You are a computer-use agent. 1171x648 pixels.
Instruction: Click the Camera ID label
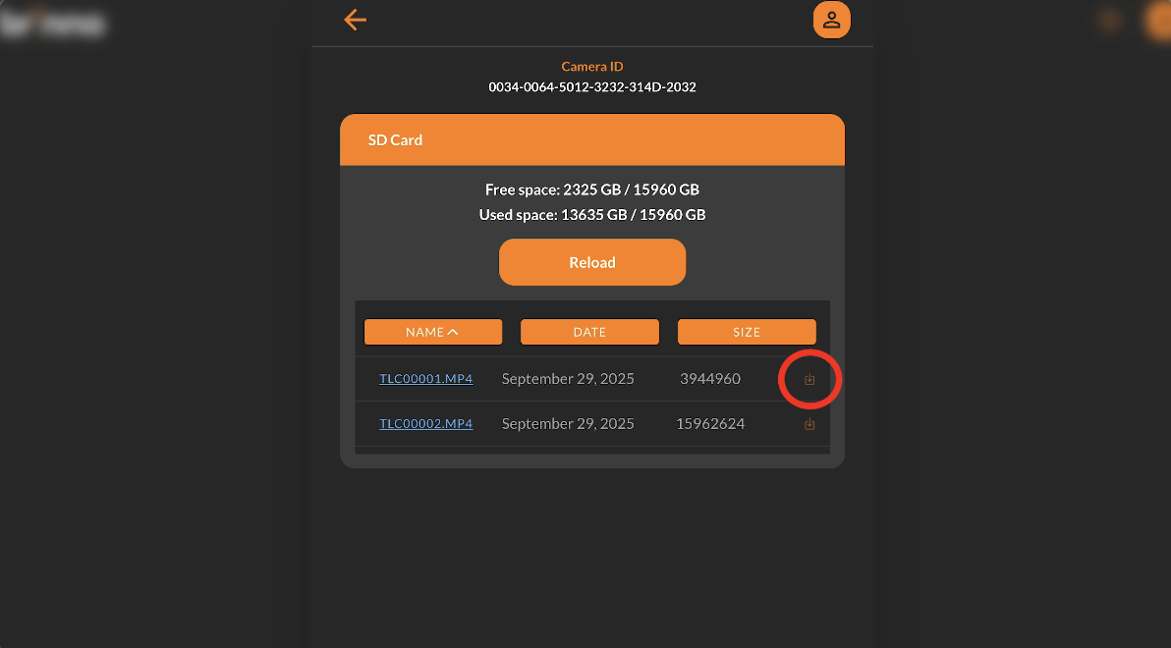click(x=592, y=67)
